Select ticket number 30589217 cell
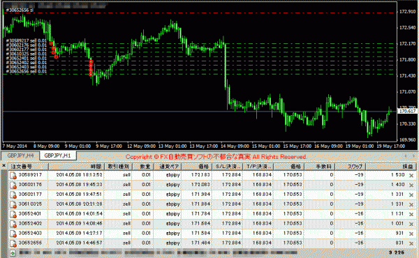Image resolution: width=419 pixels, height=258 pixels. pyautogui.click(x=30, y=175)
